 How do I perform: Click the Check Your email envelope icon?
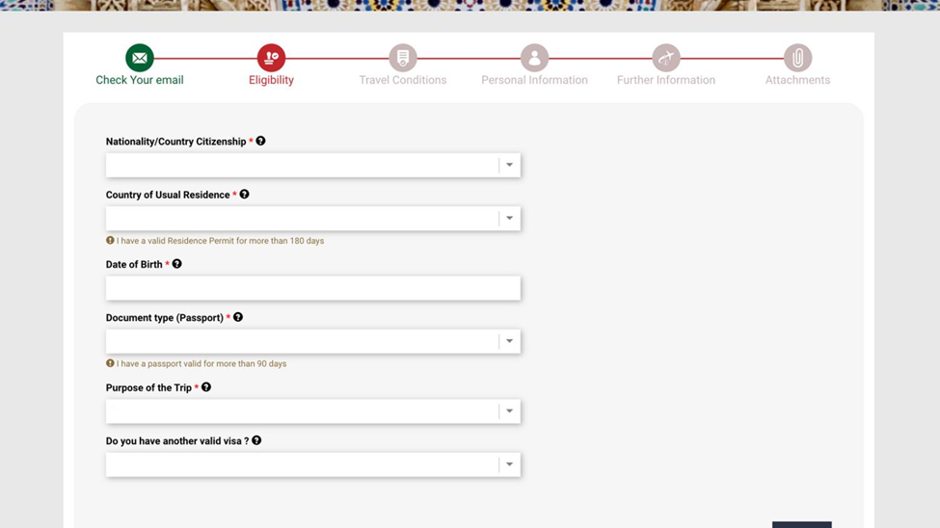pos(140,58)
